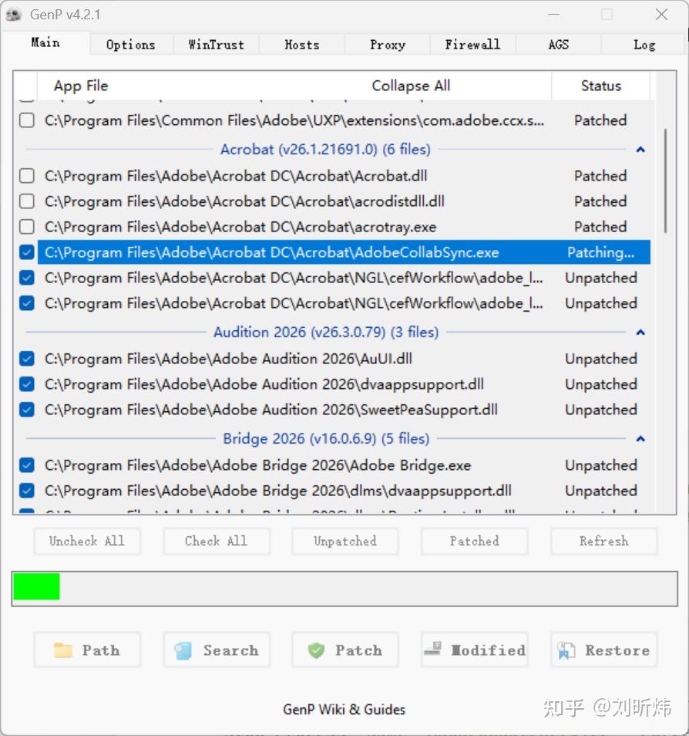The height and width of the screenshot is (736, 689).
Task: Open the Firewall tab
Action: point(472,45)
